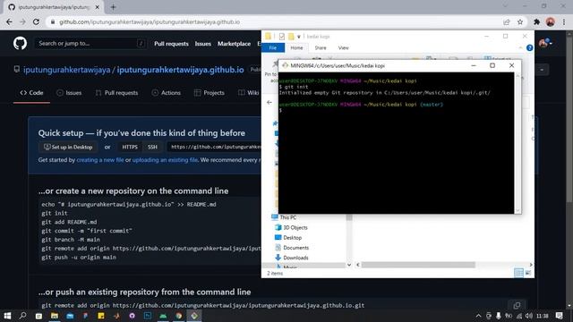Image resolution: width=573 pixels, height=322 pixels.
Task: Switch Explorer to large icons view
Action: (528, 273)
